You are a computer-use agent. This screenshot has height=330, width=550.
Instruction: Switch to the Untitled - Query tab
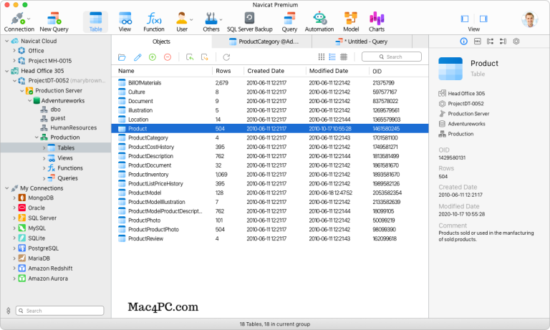tap(362, 42)
